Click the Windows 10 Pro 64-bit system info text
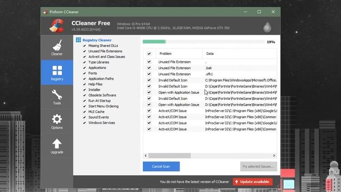 [x=134, y=24]
